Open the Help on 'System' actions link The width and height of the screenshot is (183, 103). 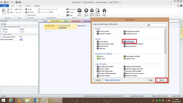point(113,80)
